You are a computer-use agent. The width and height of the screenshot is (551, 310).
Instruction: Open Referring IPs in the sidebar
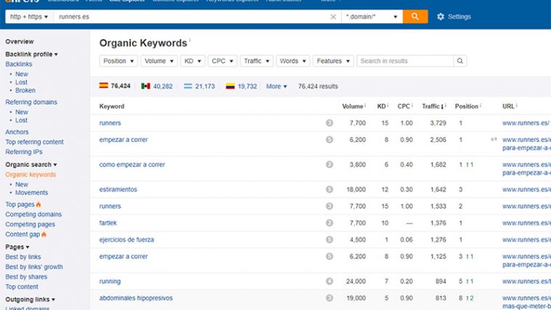pyautogui.click(x=23, y=151)
